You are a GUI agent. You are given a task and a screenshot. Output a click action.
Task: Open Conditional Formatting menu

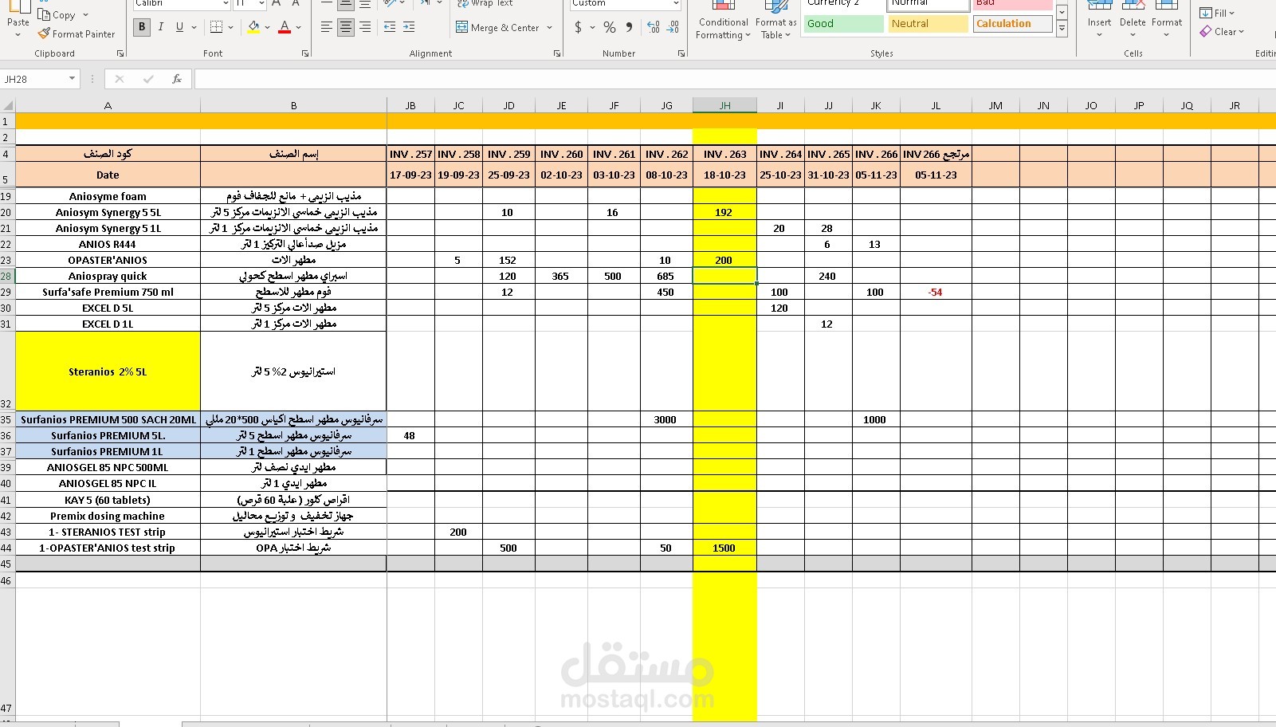(x=723, y=22)
